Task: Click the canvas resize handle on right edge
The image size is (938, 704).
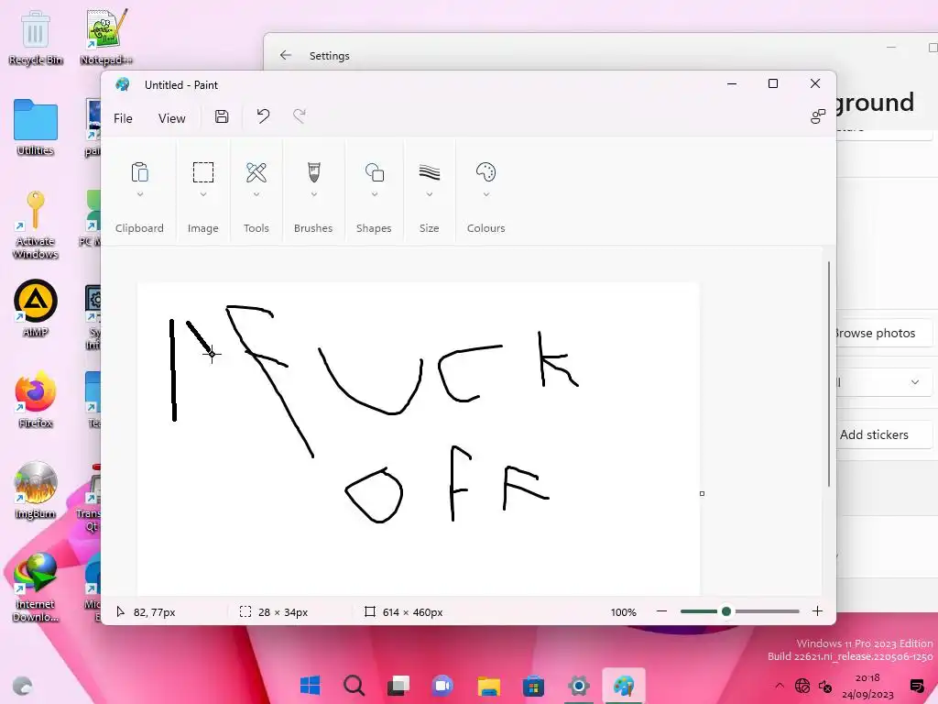Action: (x=702, y=493)
